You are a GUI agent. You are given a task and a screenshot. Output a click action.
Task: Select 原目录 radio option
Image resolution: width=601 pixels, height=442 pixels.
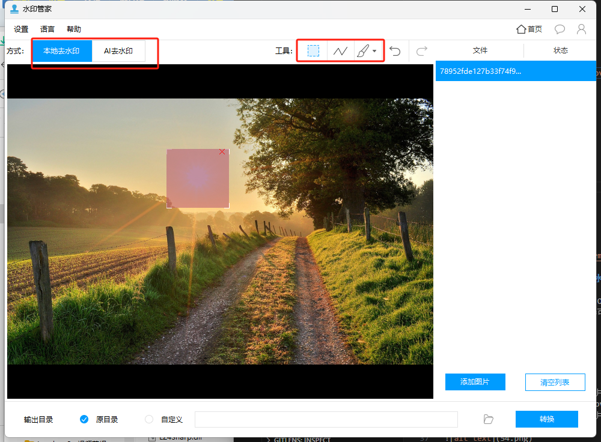[84, 419]
